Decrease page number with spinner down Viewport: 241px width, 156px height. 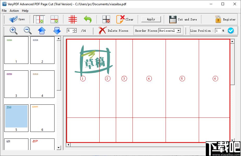[x=75, y=32]
